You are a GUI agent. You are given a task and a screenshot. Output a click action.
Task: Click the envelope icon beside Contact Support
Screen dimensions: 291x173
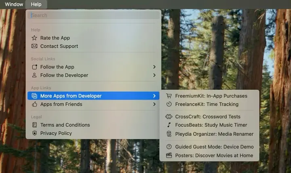[x=34, y=46]
